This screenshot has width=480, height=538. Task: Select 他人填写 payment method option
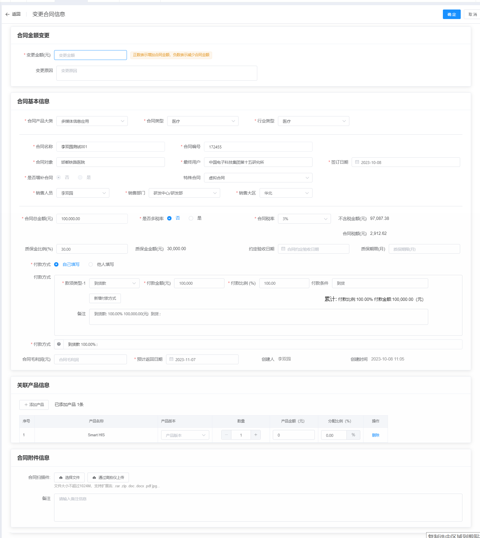[91, 265]
